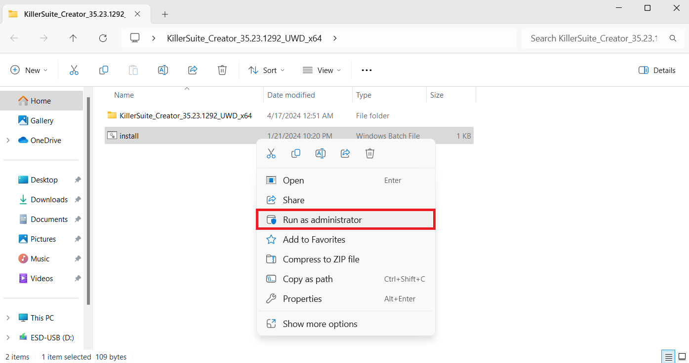Expand the This PC tree node

click(x=8, y=318)
